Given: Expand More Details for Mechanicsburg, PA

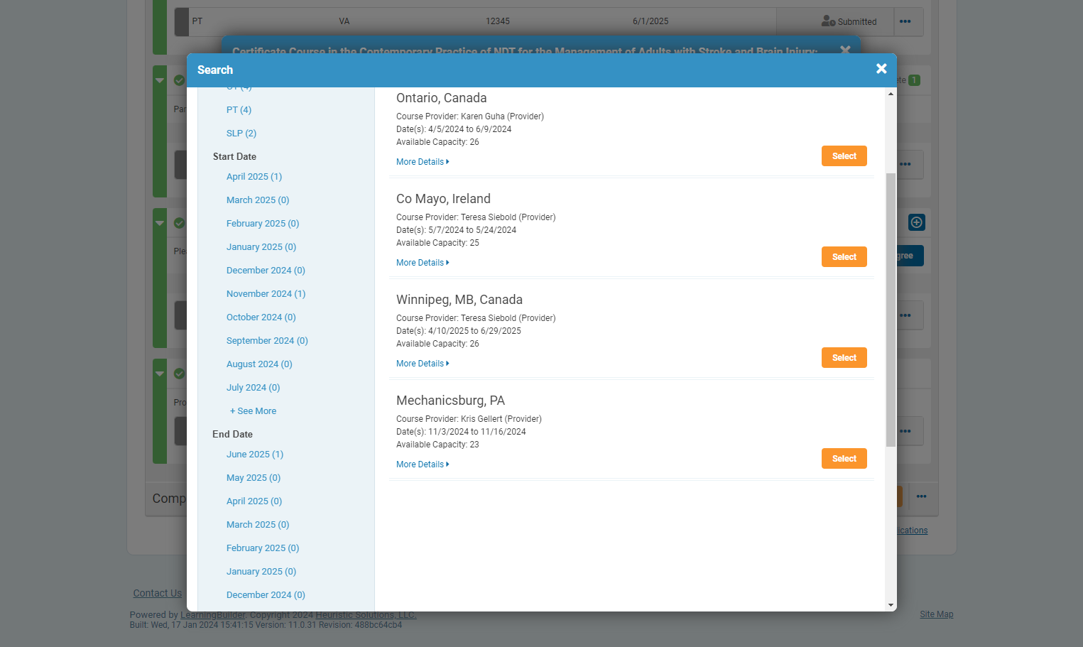Looking at the screenshot, I should pyautogui.click(x=423, y=464).
